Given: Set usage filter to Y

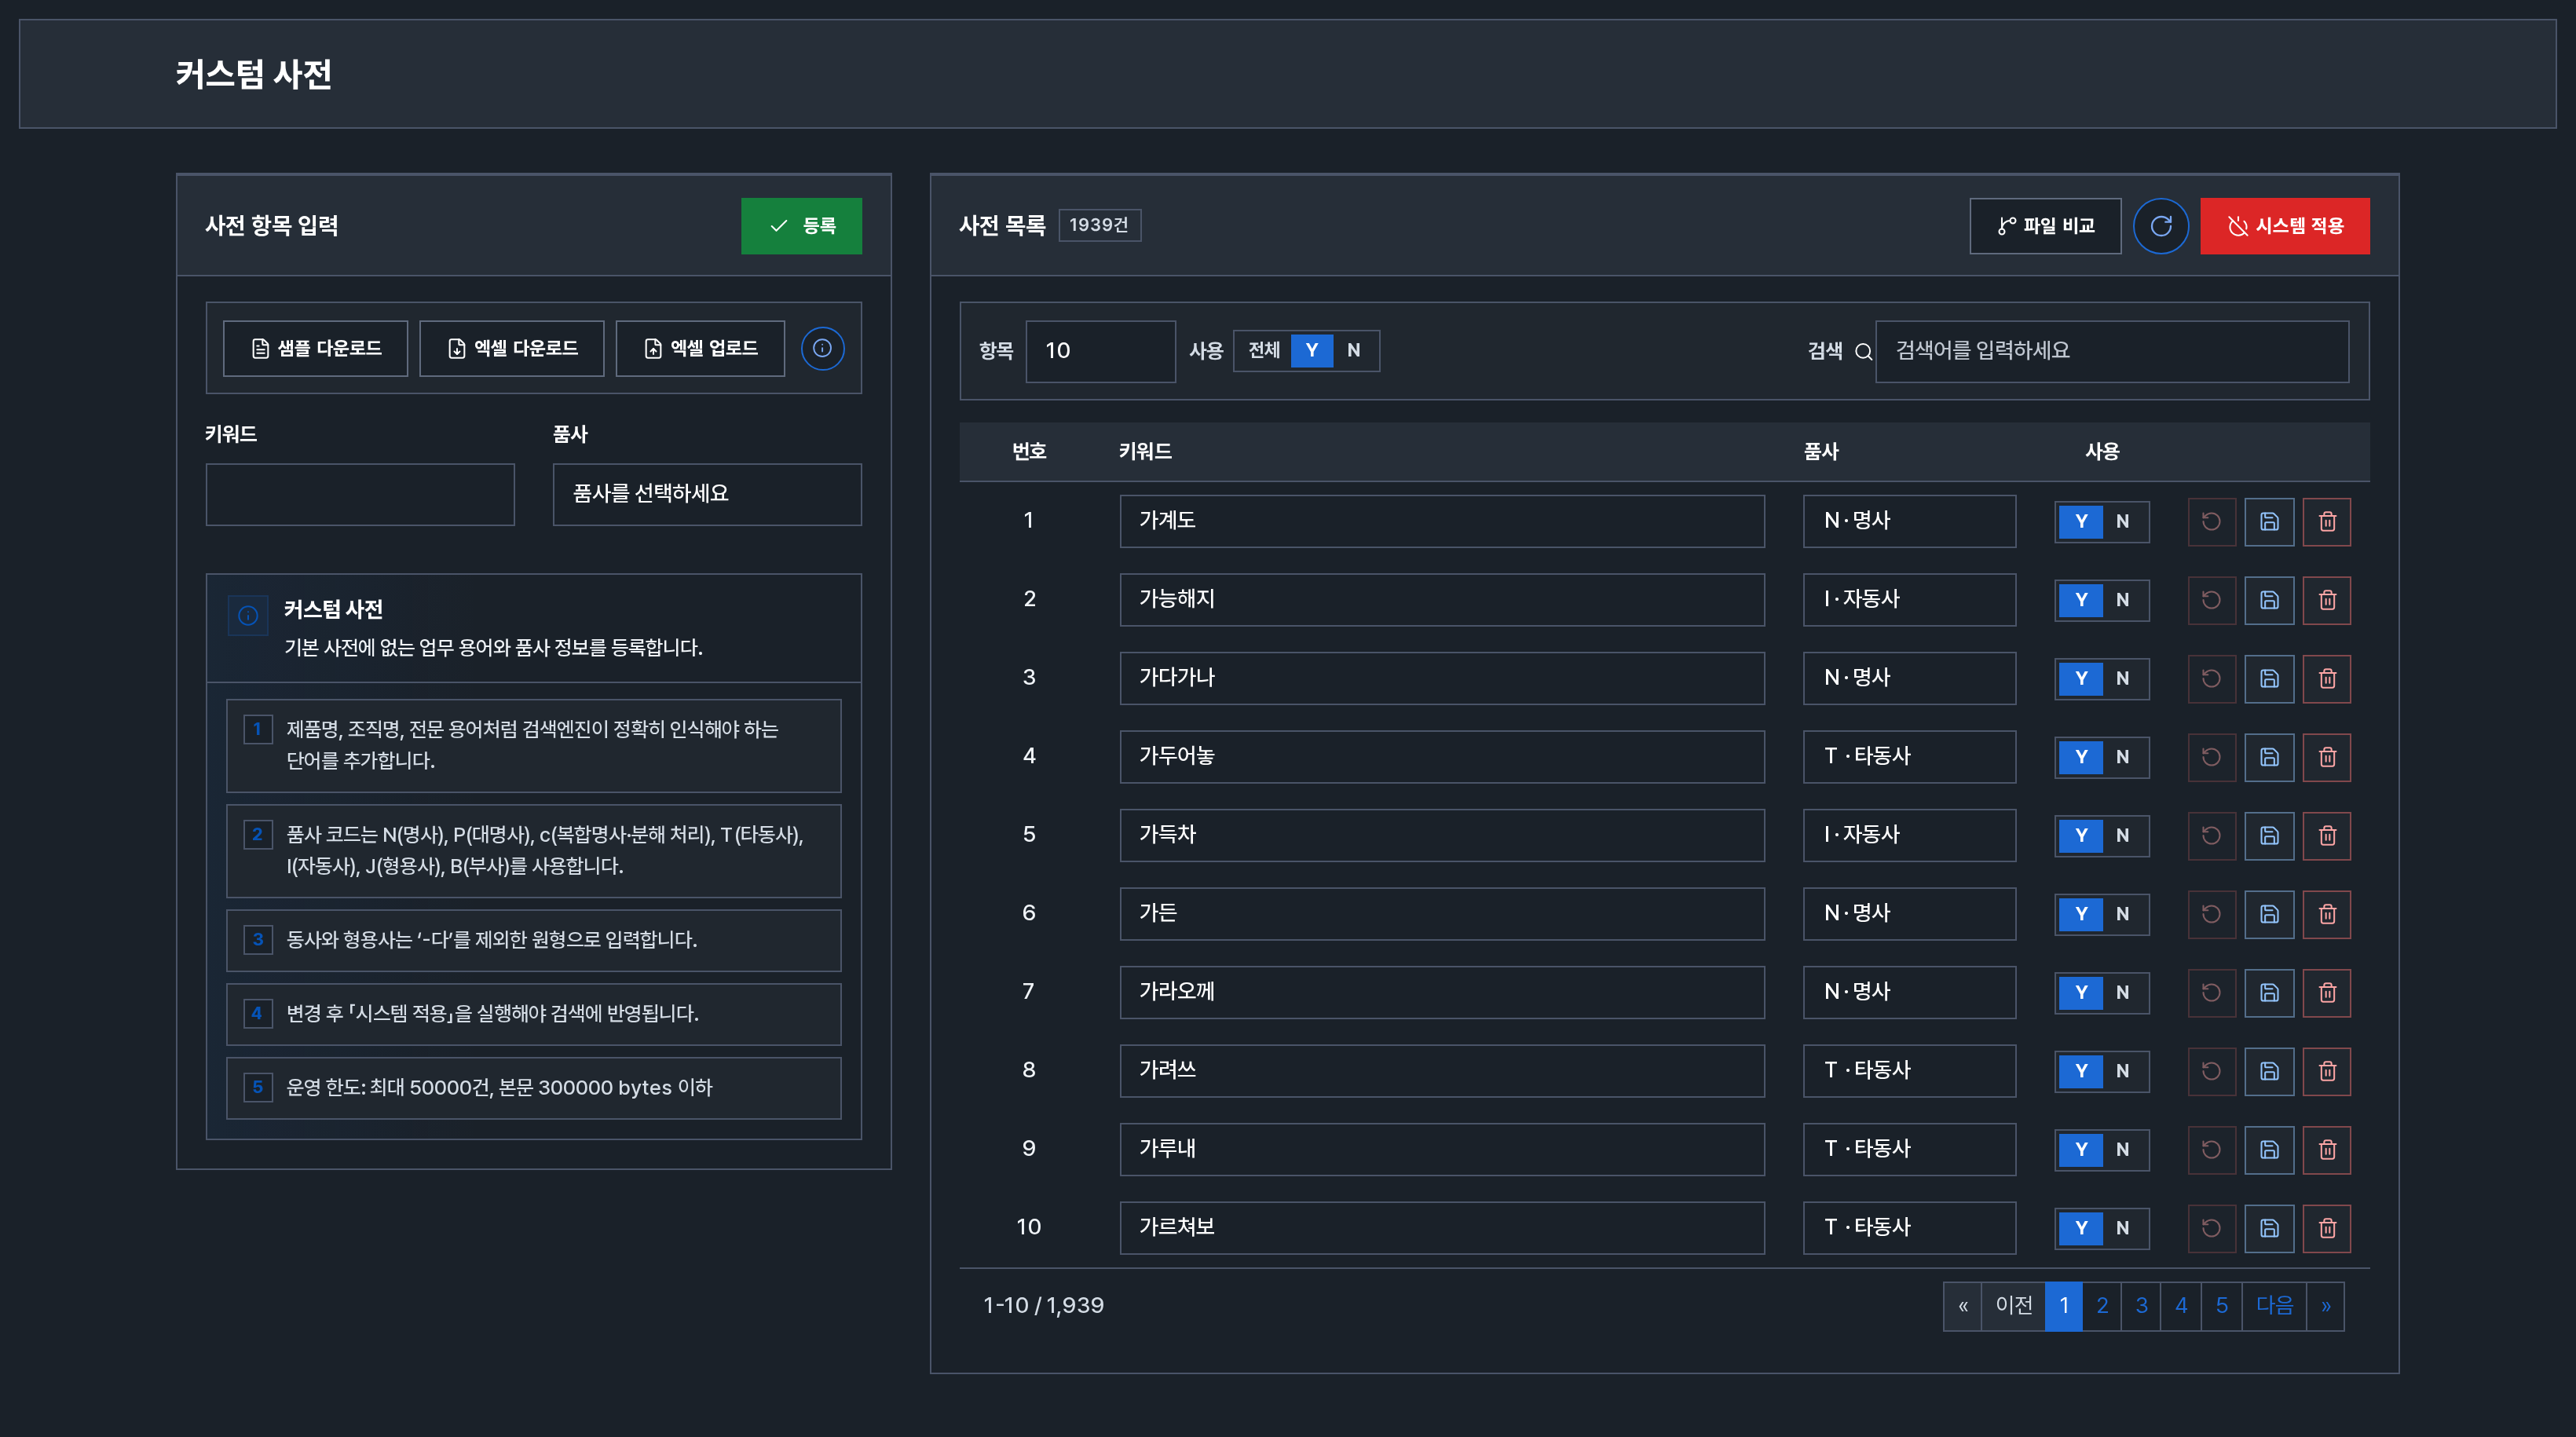Looking at the screenshot, I should tap(1312, 350).
